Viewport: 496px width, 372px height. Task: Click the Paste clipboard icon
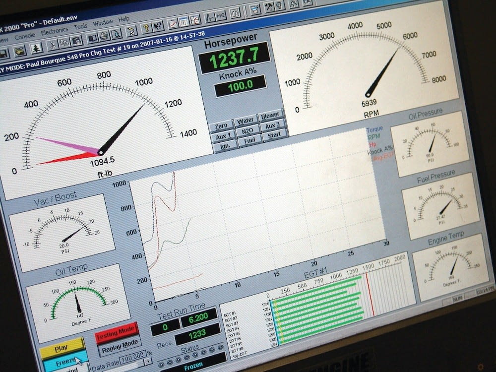pos(76,41)
